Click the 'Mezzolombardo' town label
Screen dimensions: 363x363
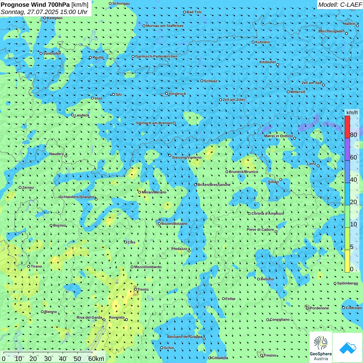[148, 267]
